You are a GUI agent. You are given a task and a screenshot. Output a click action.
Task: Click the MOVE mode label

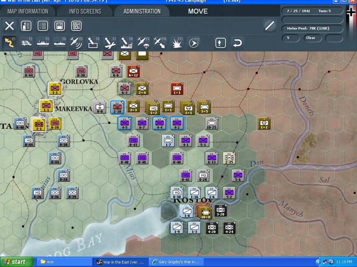click(x=198, y=11)
